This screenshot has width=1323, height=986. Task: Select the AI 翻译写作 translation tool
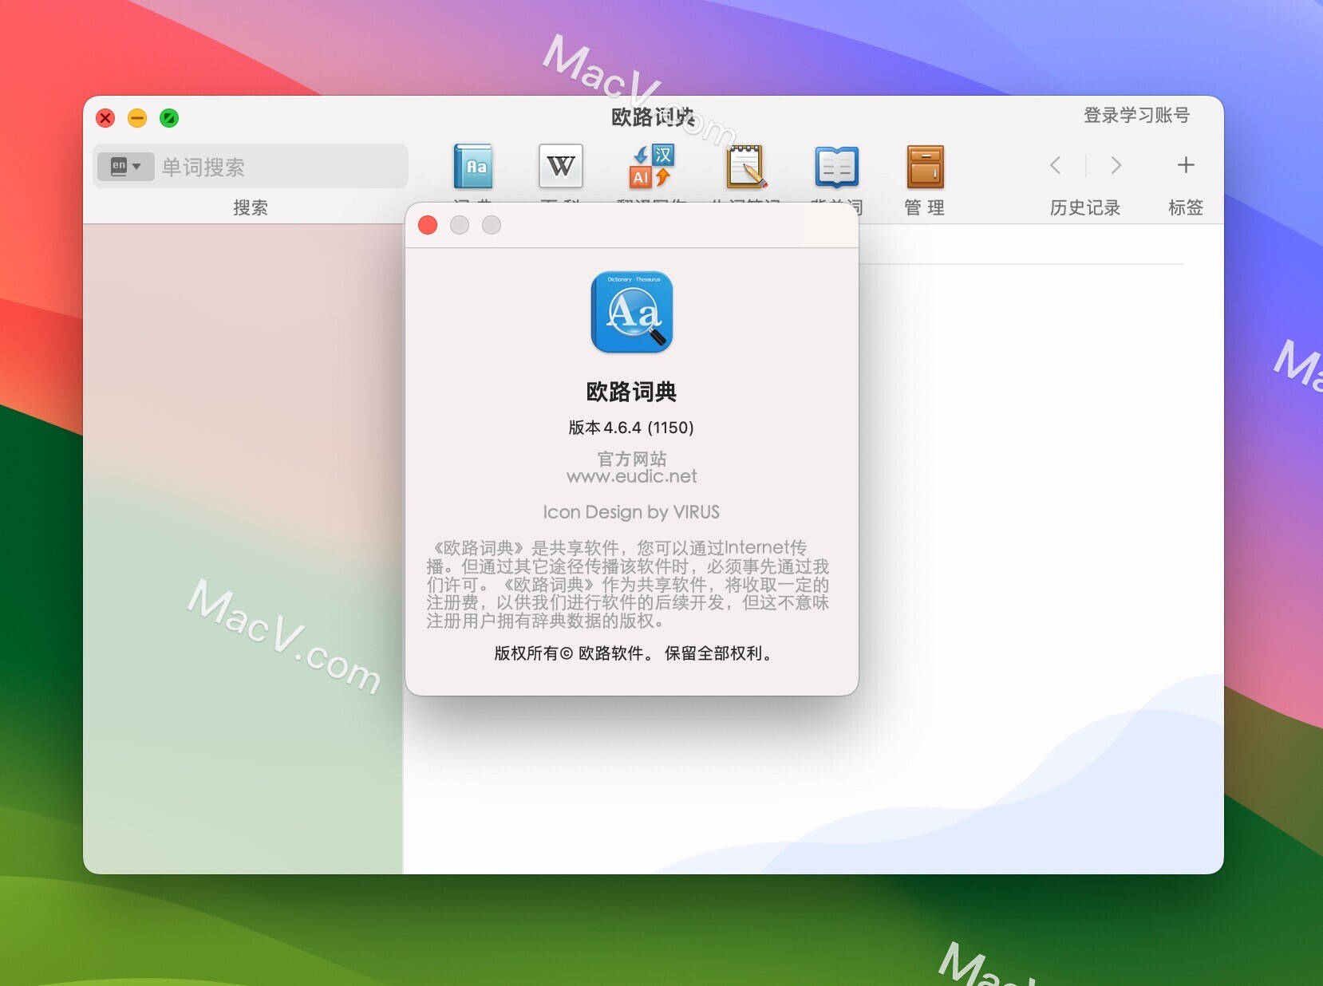(x=650, y=168)
